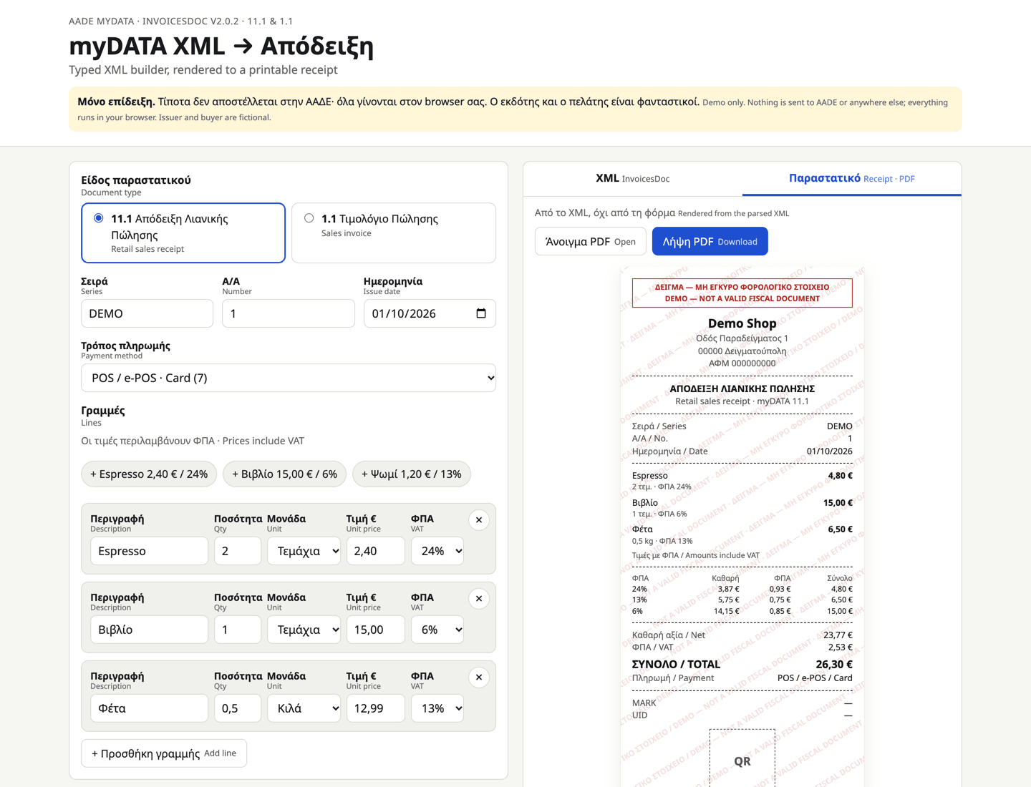Click the Demo Shop title in receipt preview
The width and height of the screenshot is (1031, 787).
tap(742, 323)
